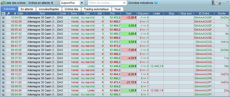Image resolution: width=230 pixels, height=97 pixels.
Task: Click the 12 500,1 € limit cell
Action: click(156, 90)
